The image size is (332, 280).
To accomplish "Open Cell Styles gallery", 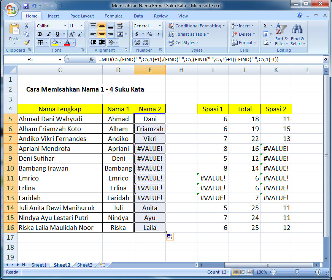I will pyautogui.click(x=183, y=43).
